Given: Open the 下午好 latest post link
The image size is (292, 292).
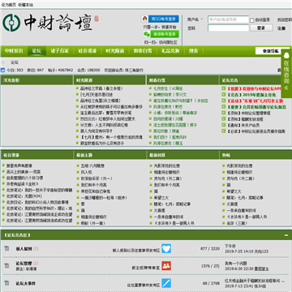Looking at the screenshot, I should (230, 246).
